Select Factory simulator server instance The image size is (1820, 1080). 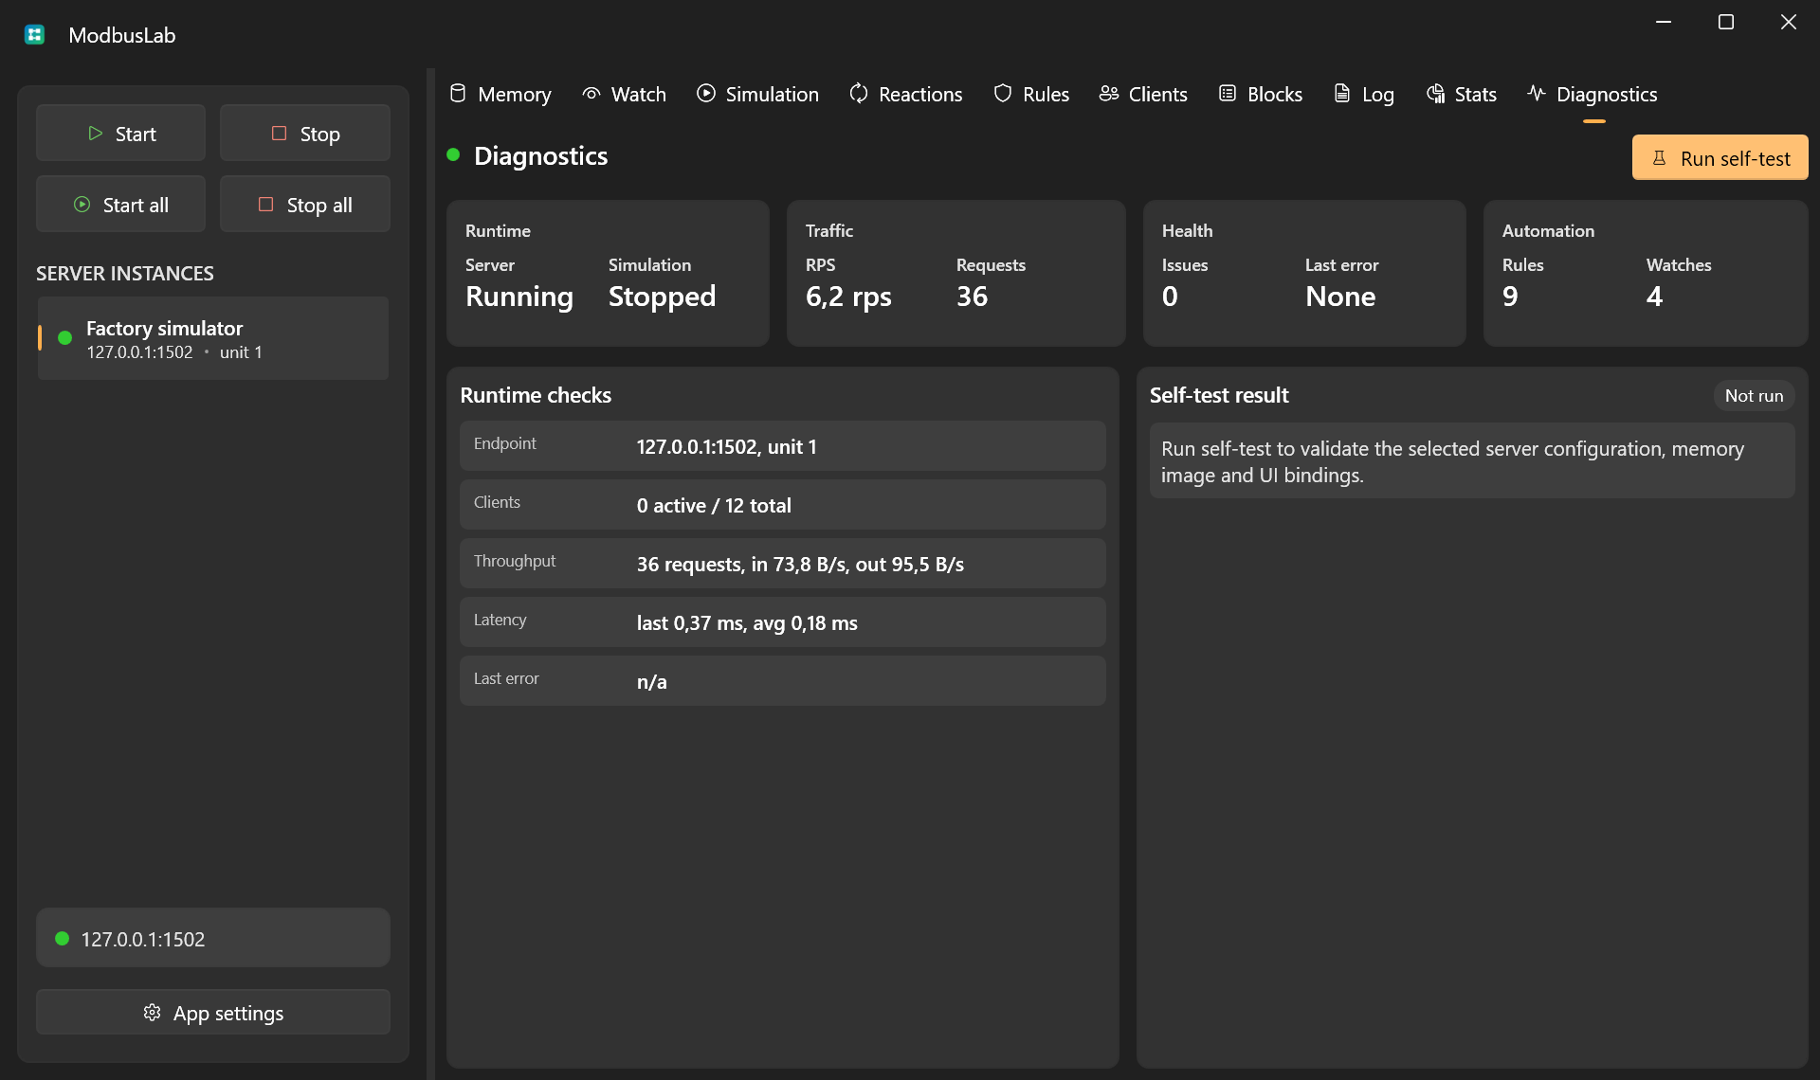coord(213,339)
